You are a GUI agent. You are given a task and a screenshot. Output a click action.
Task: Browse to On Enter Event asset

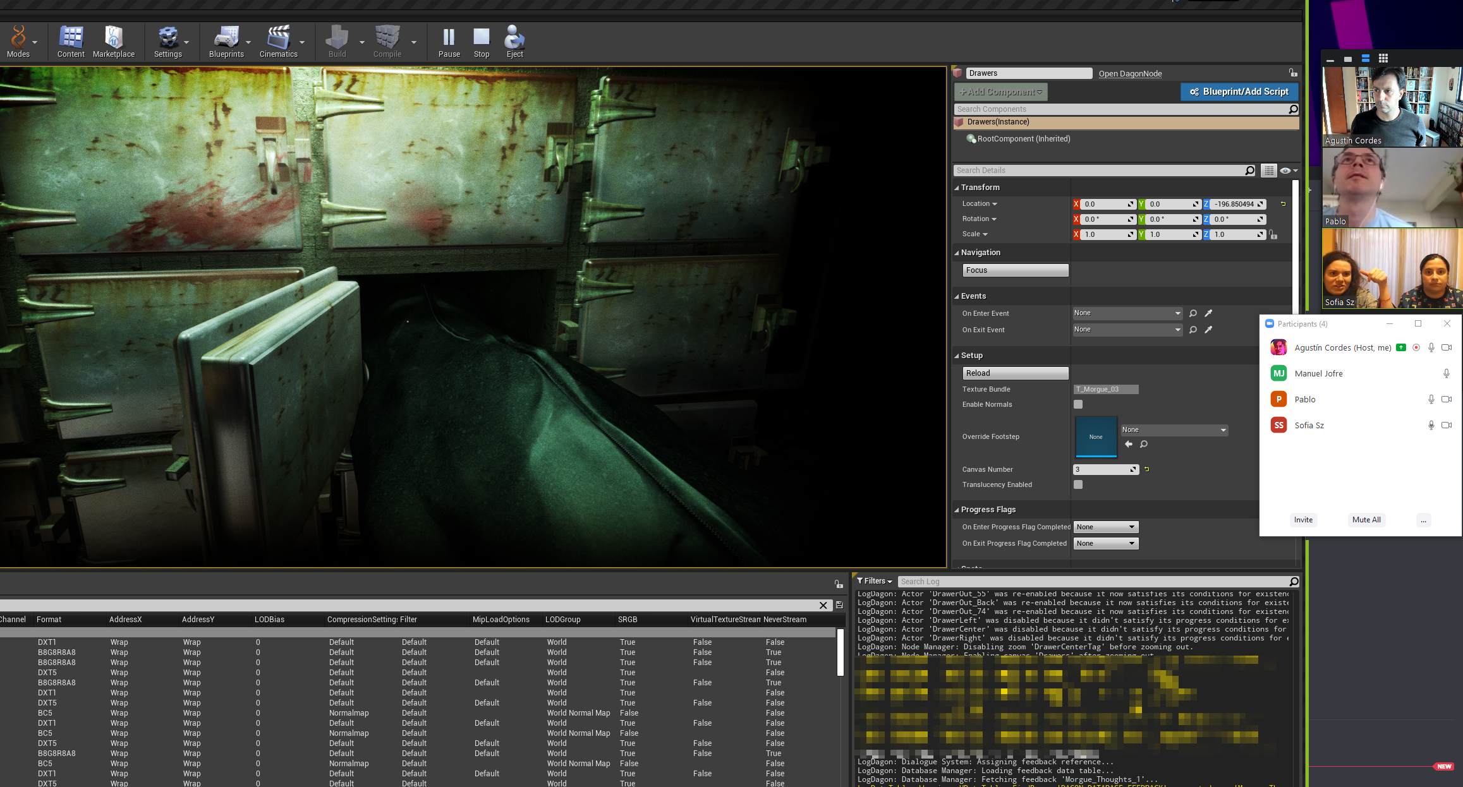click(1193, 313)
